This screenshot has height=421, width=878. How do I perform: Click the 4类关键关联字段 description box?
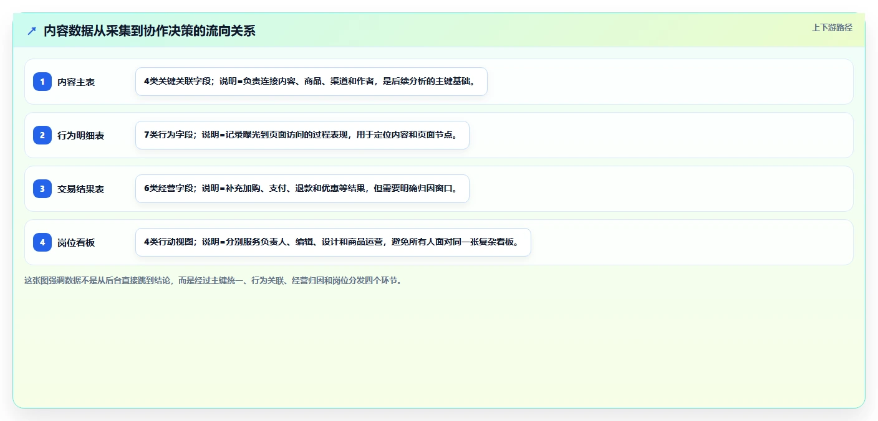point(311,82)
